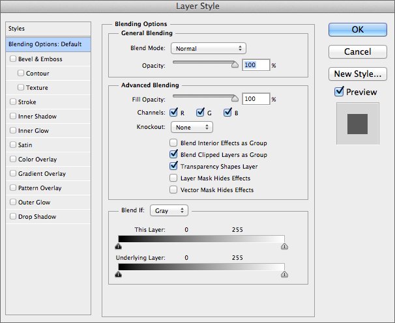Screen dimensions: 395x323
Task: Open the Bevel & Emboss settings label
Action: click(x=40, y=59)
